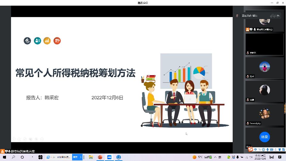This screenshot has height=161, width=286.
Task: Open the Windows Start menu
Action: coord(4,157)
